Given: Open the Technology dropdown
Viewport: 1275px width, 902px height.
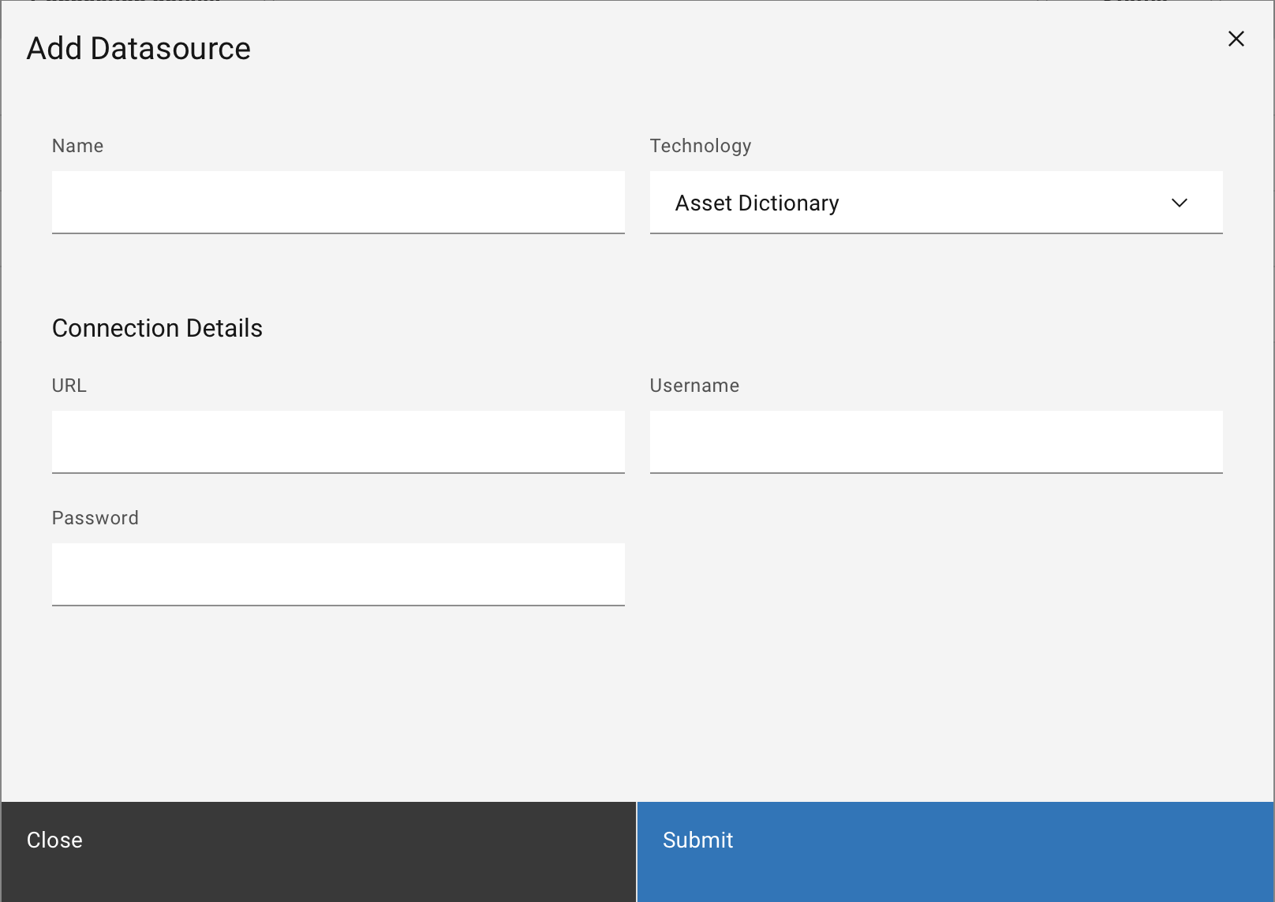Looking at the screenshot, I should coord(935,203).
